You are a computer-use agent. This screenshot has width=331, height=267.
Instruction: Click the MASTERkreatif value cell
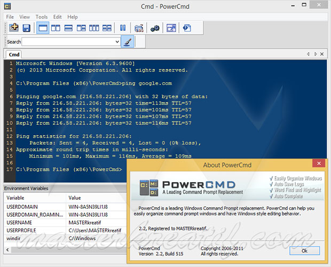tap(85, 223)
